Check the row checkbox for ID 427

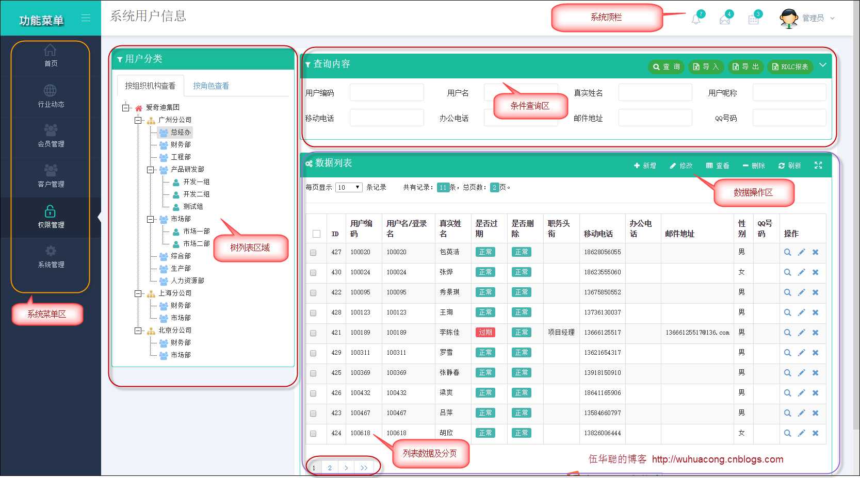click(313, 253)
